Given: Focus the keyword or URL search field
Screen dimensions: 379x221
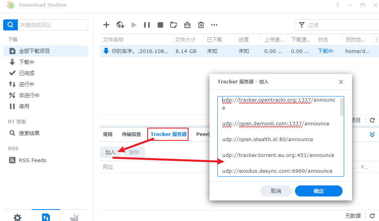Looking at the screenshot, I should tap(53, 25).
